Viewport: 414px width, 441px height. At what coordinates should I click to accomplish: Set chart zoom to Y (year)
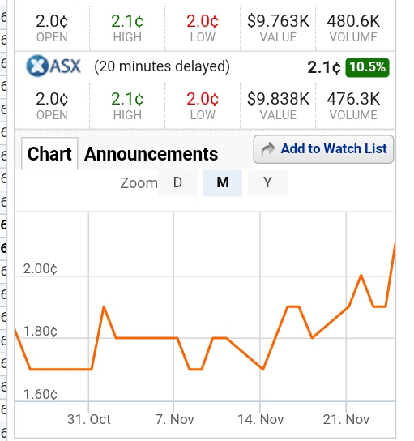267,183
